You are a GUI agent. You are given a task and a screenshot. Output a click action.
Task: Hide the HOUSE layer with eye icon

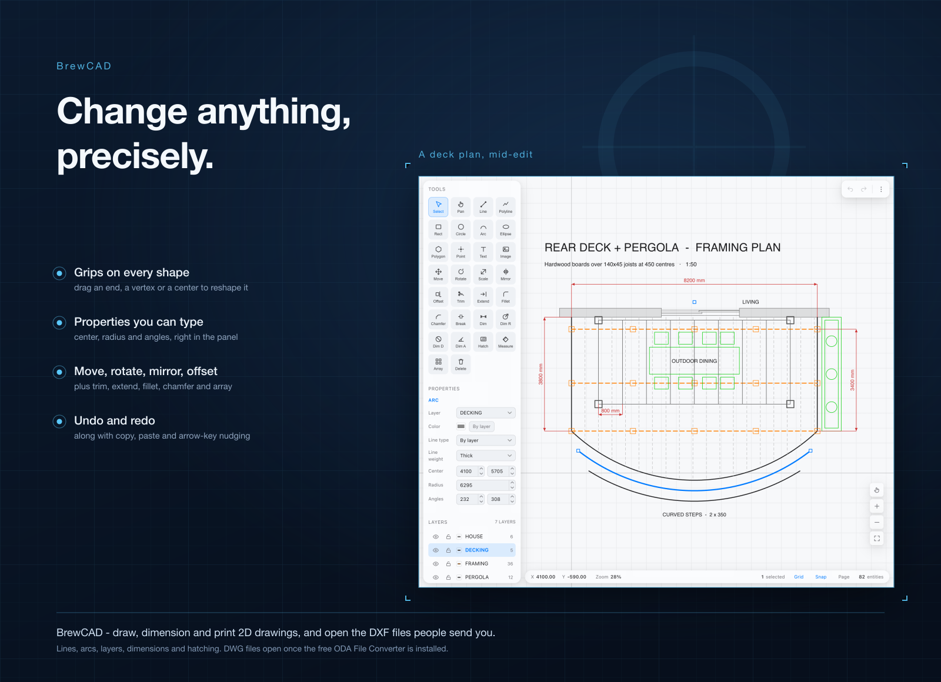click(x=436, y=537)
